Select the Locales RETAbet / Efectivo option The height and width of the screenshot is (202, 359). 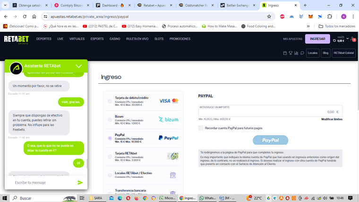(x=110, y=175)
